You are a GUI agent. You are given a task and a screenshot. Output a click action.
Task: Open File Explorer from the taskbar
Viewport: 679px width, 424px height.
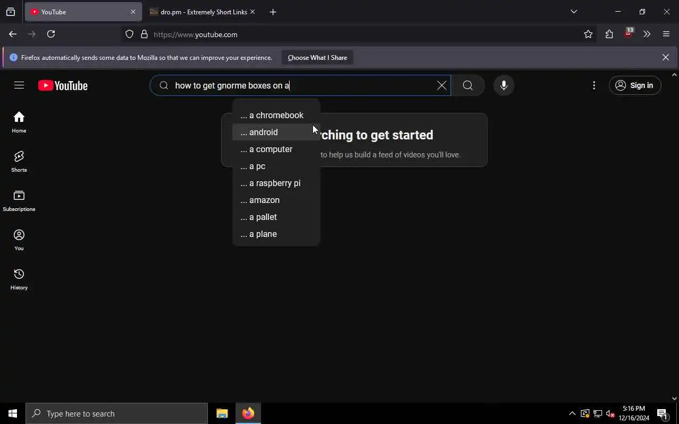(222, 413)
